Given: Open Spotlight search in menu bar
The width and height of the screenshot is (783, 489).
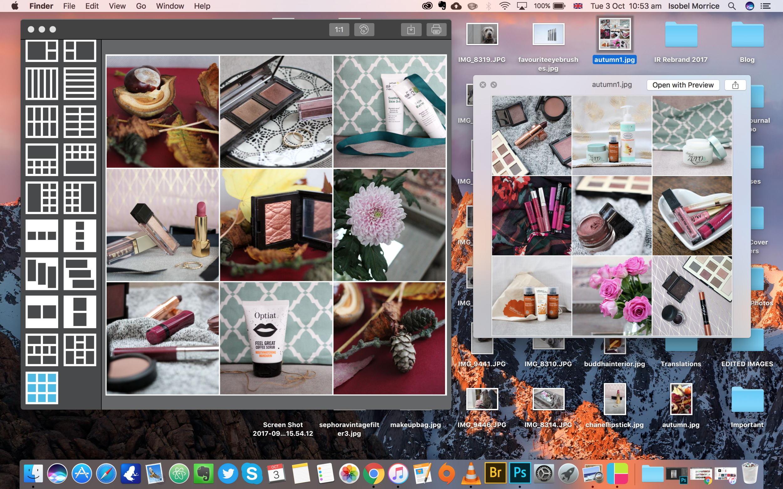Looking at the screenshot, I should (732, 6).
